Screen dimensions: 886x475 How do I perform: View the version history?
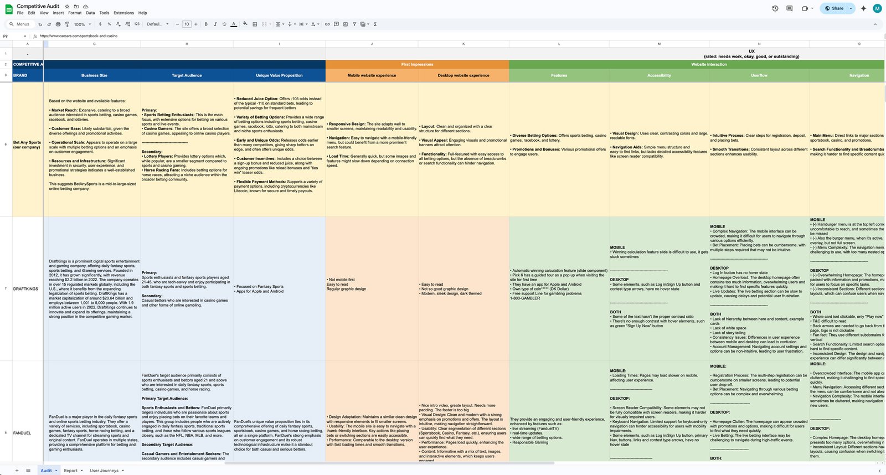tap(775, 8)
